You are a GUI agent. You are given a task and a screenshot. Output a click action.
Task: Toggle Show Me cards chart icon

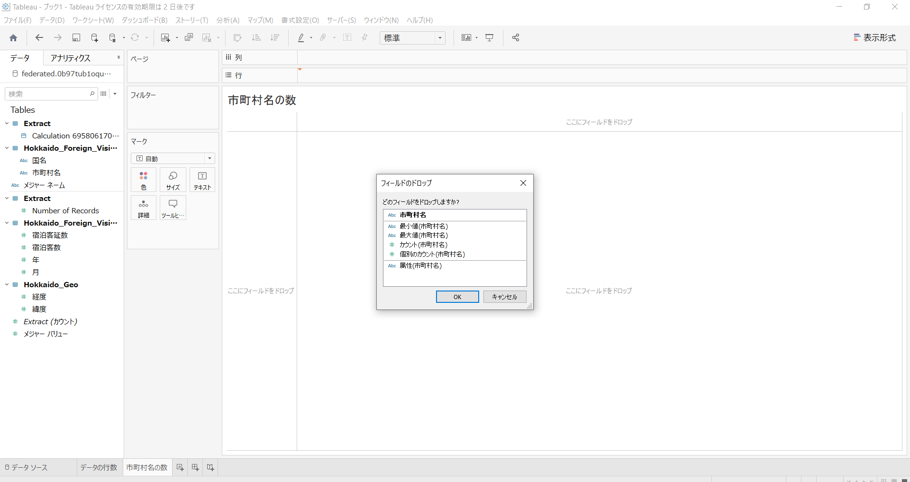click(x=466, y=38)
